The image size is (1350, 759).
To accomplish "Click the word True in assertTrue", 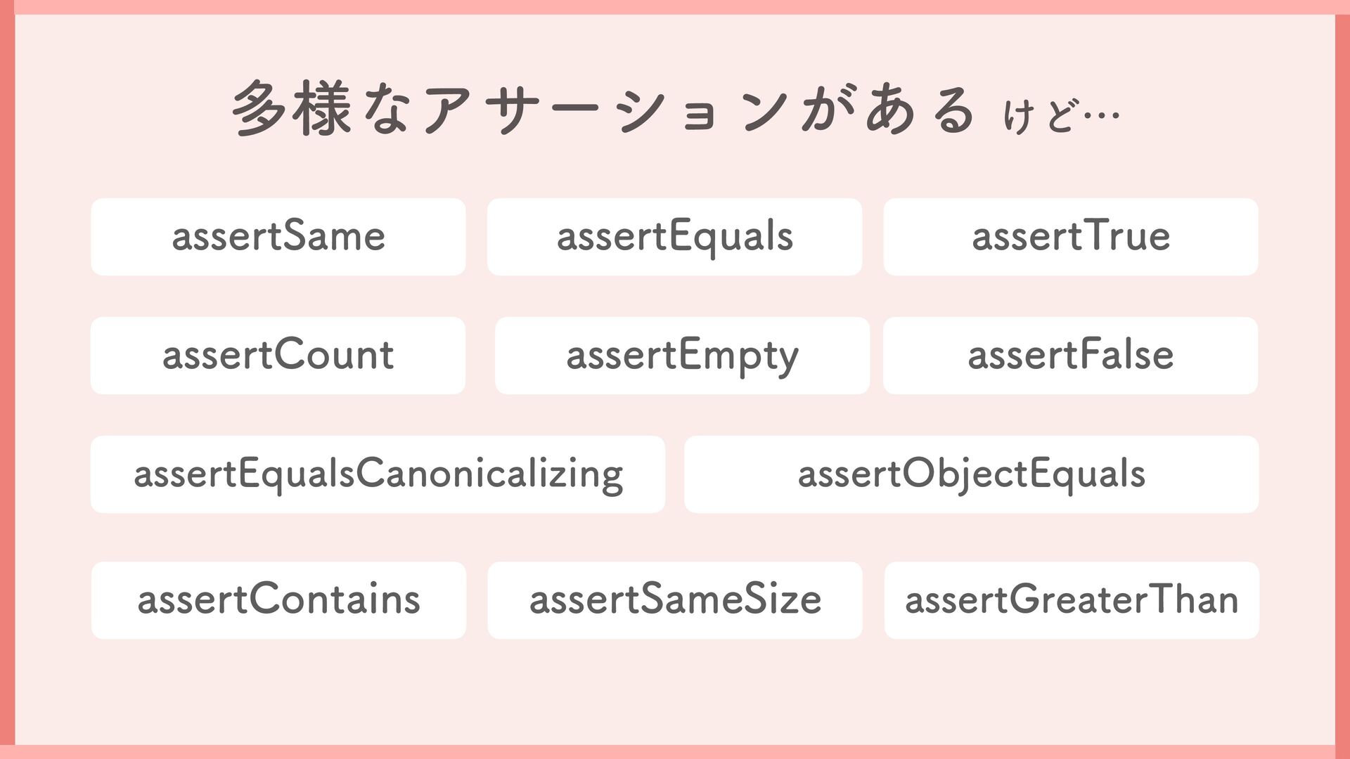I will 1127,237.
